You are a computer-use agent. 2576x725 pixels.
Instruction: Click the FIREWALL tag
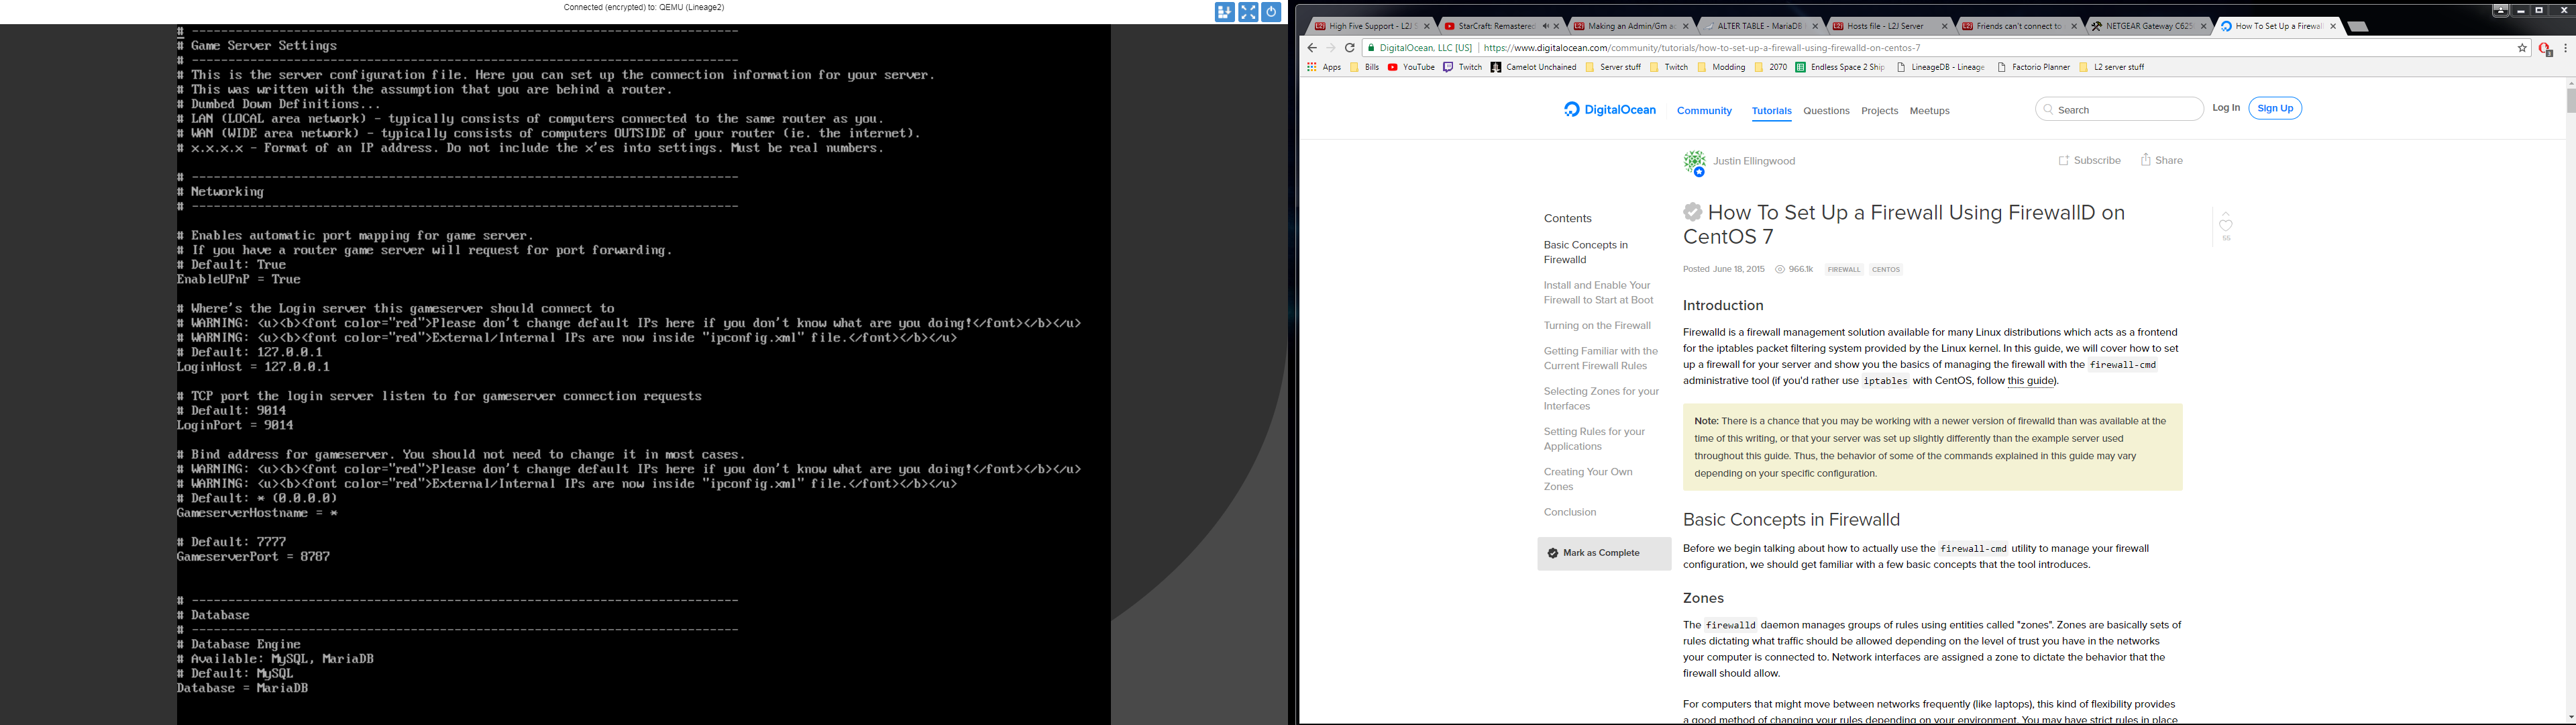(1844, 269)
